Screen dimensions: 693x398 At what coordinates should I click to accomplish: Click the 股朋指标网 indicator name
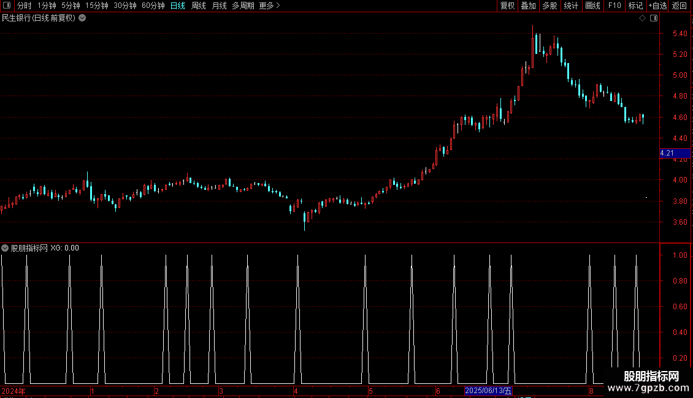click(29, 248)
